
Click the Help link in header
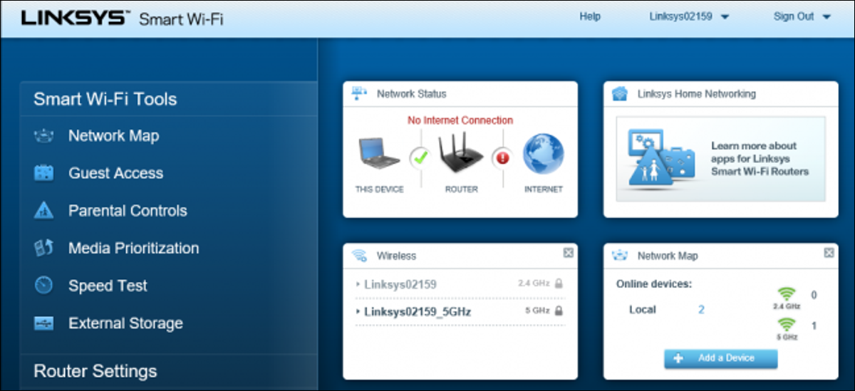590,16
